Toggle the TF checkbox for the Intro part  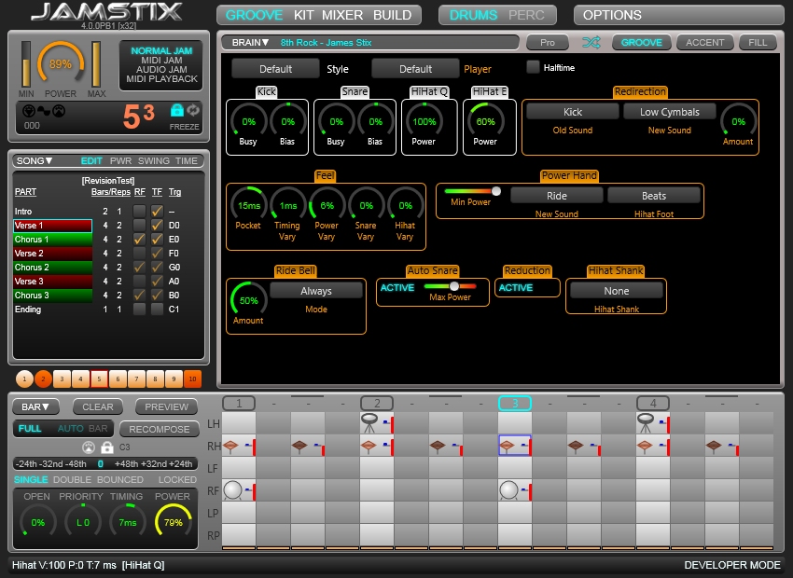[x=157, y=212]
